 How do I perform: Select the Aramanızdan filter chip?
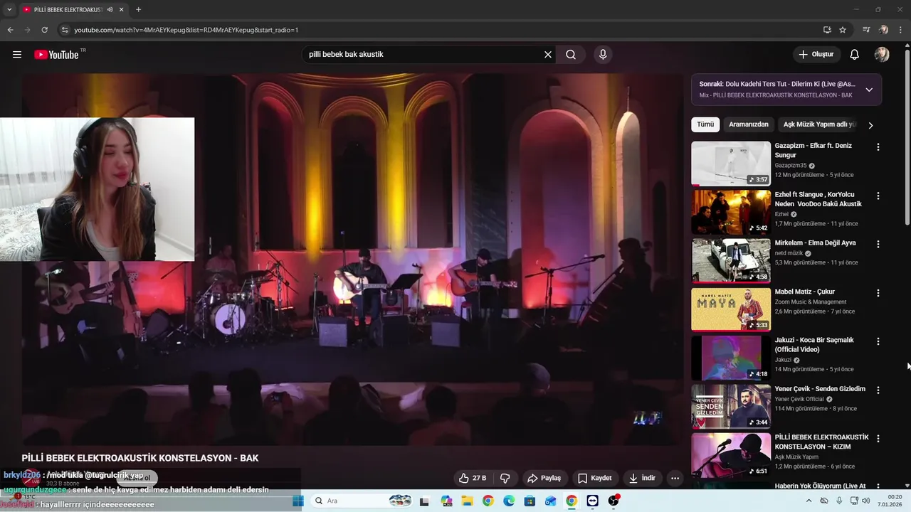point(749,124)
